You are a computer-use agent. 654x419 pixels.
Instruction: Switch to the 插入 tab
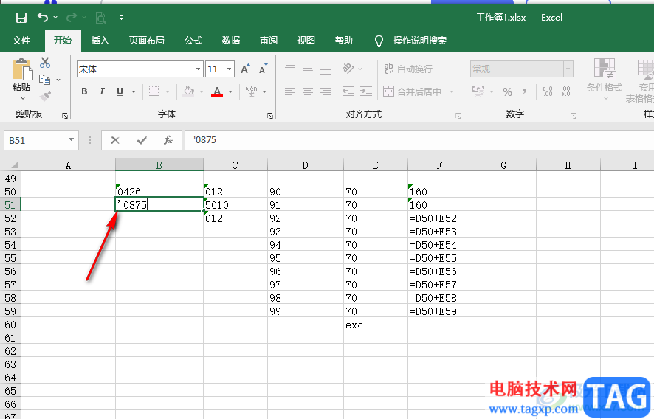(x=100, y=41)
